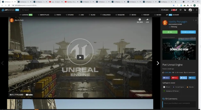Open the browser extensions puzzle icon
Viewport: 201px width, 110px height.
pos(188,5)
